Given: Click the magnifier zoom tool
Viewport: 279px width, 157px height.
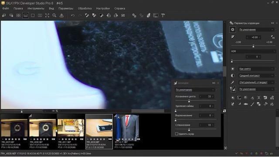Looking at the screenshot, I should click(54, 16).
